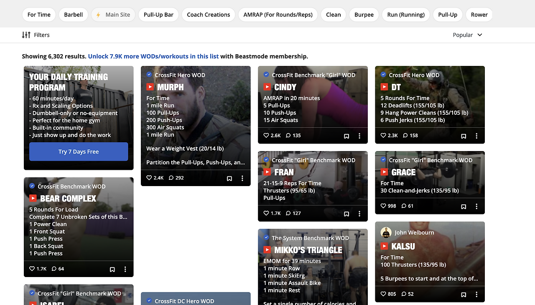Open Grace card three-dot menu
This screenshot has width=535, height=305.
[476, 207]
